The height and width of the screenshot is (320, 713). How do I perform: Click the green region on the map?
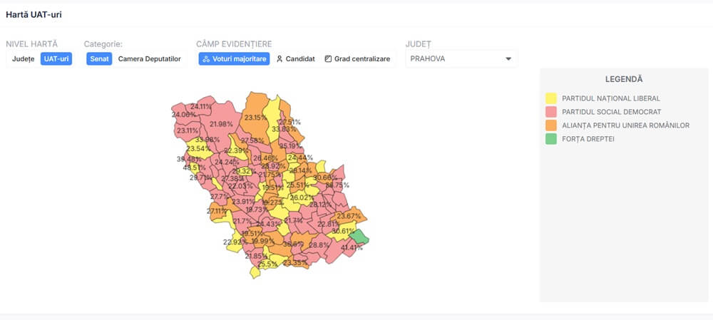[x=361, y=238]
